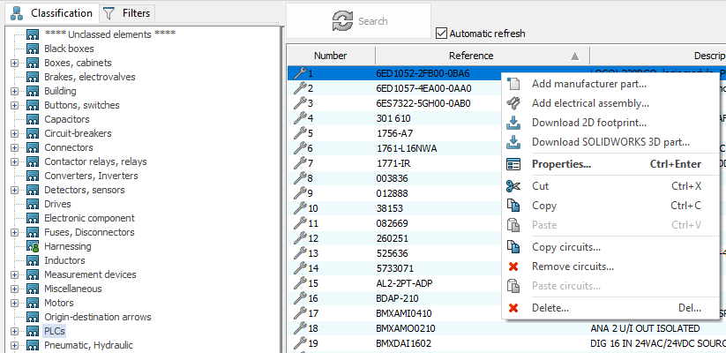Click the Cut scissors icon in context menu
This screenshot has width=726, height=353.
(513, 186)
